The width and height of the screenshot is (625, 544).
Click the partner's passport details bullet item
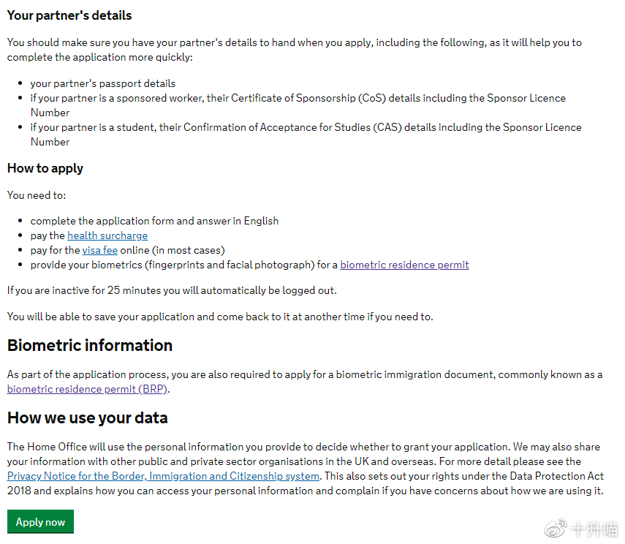point(103,83)
